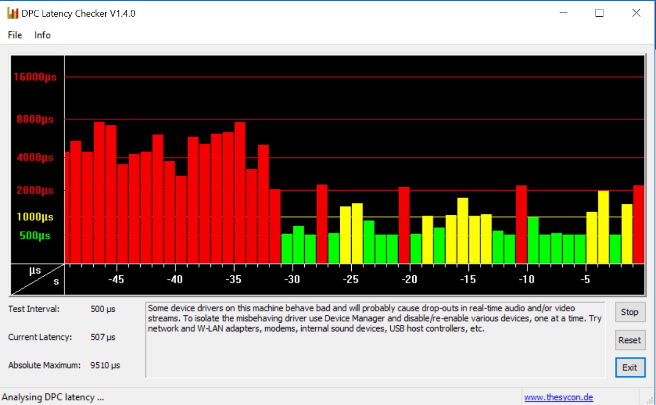The width and height of the screenshot is (656, 405).
Task: Click the 500 µs test interval value
Action: [103, 309]
